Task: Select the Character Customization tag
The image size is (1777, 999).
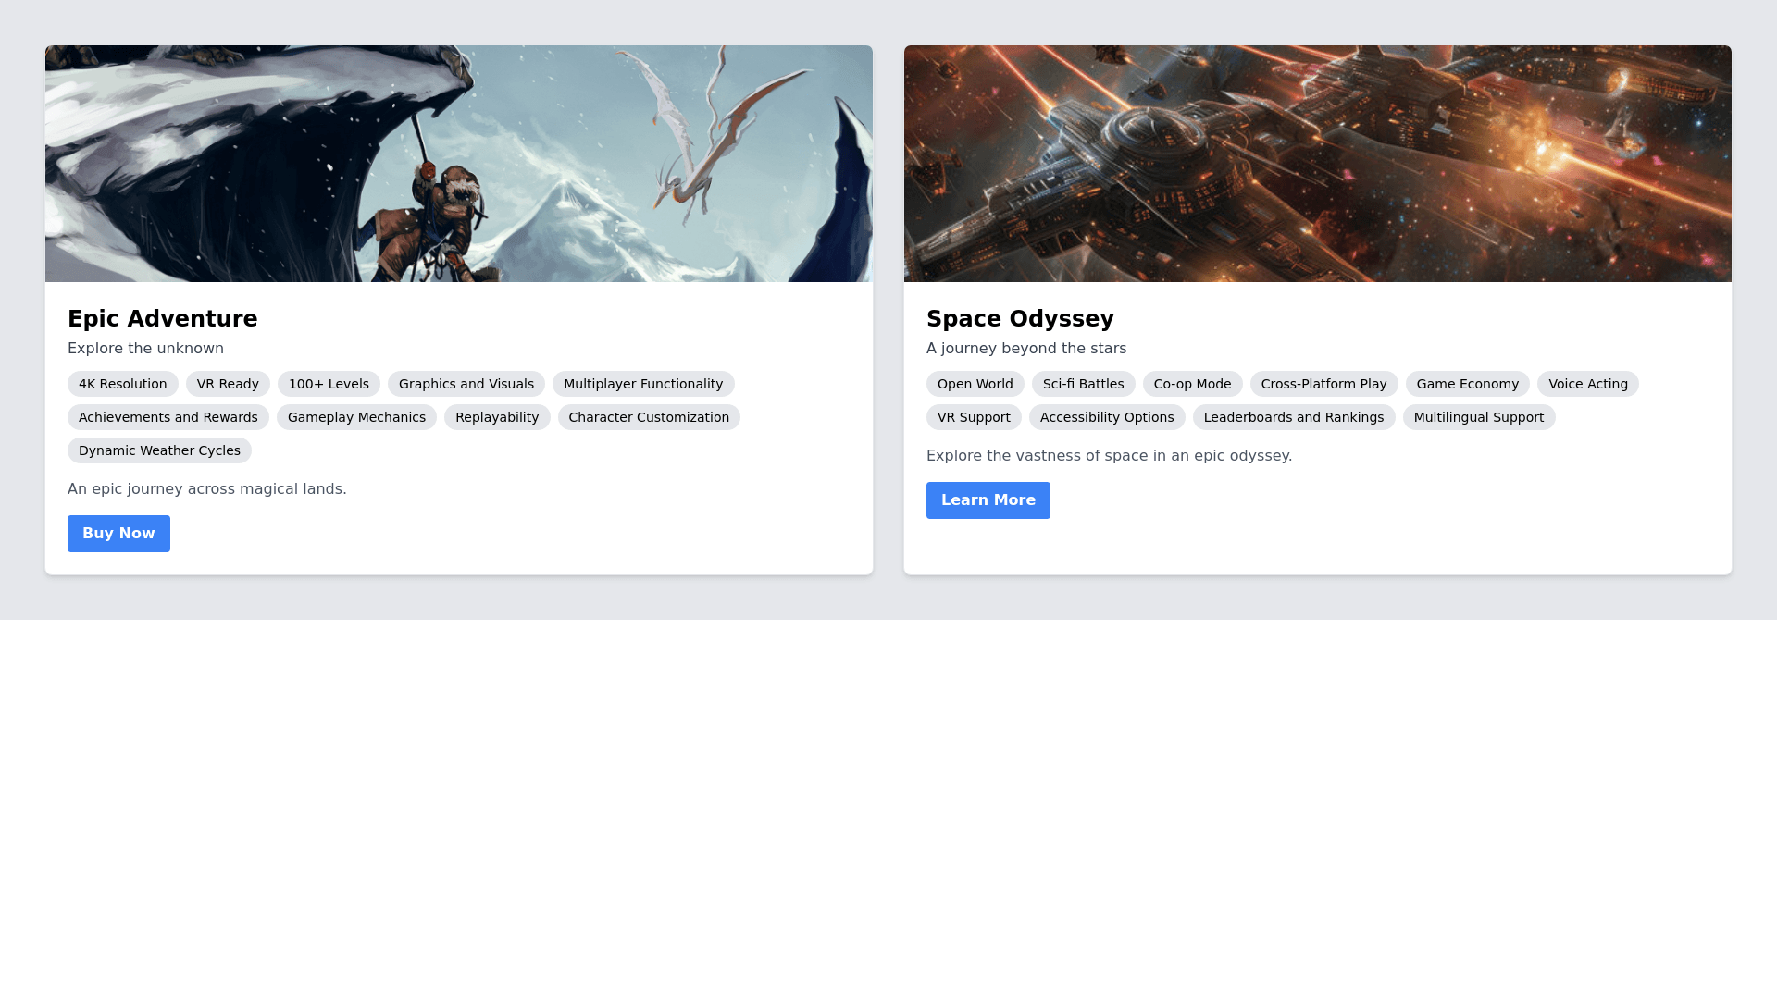Action: tap(648, 417)
